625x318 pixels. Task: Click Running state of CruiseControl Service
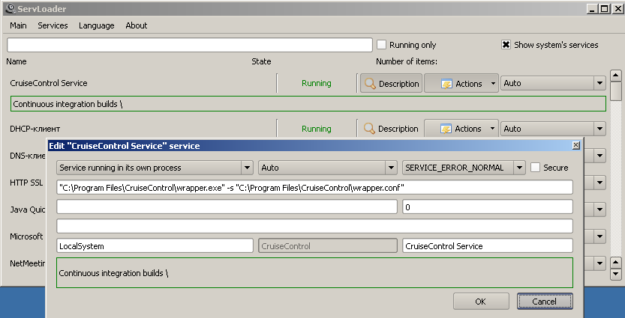coord(316,83)
